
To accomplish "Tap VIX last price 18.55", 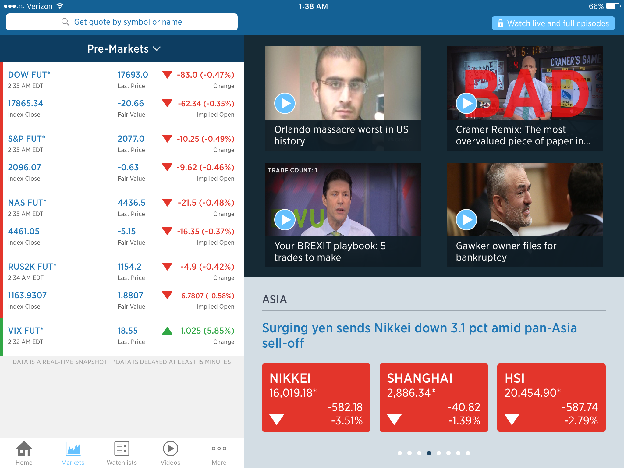I will coord(128,331).
